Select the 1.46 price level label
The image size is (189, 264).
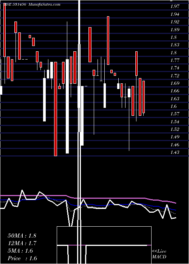[175, 145]
